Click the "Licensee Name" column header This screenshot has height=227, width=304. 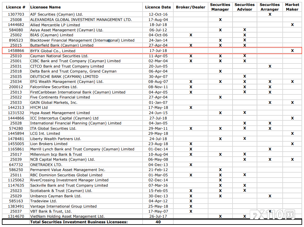point(45,7)
